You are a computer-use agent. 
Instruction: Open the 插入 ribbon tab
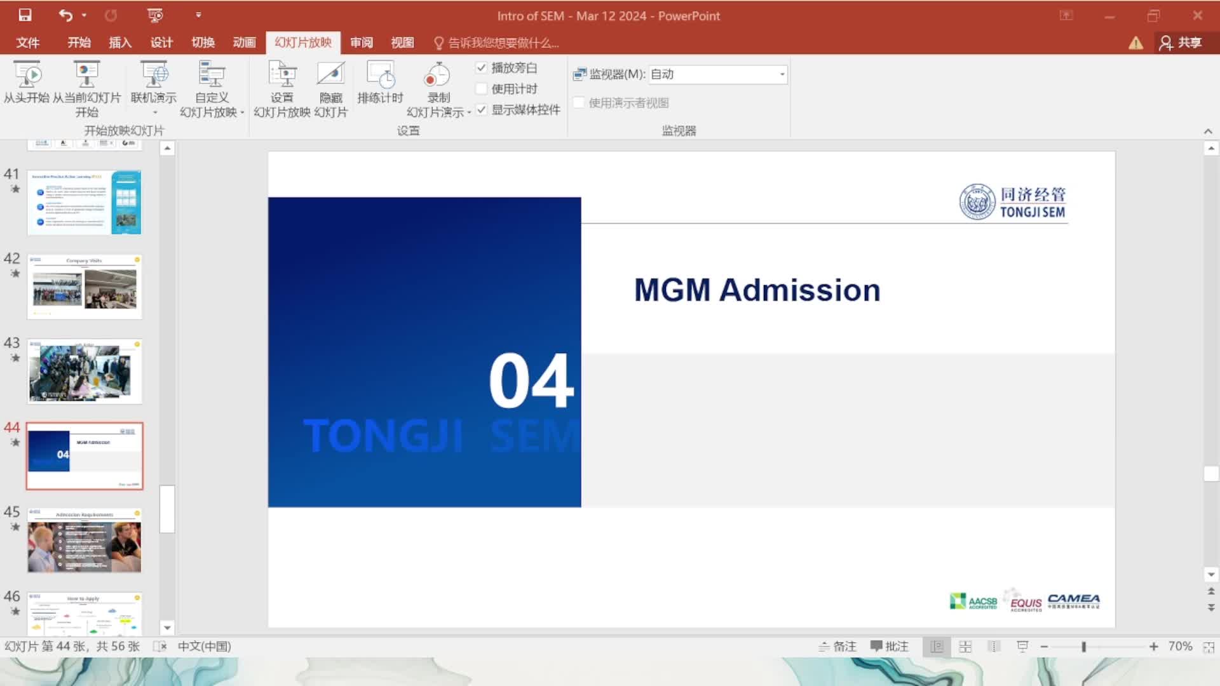click(x=120, y=43)
